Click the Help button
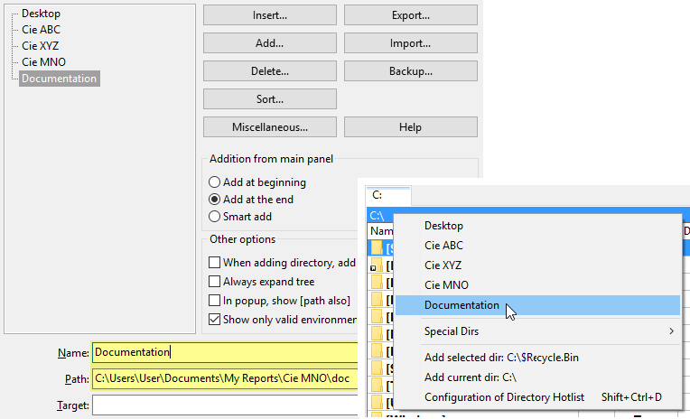 410,127
